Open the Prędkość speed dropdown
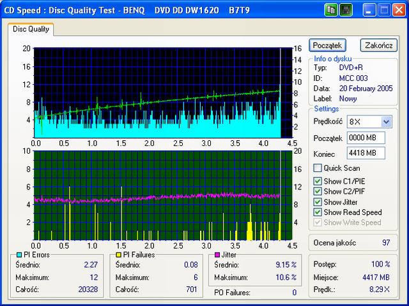409x306 pixels. pos(386,122)
